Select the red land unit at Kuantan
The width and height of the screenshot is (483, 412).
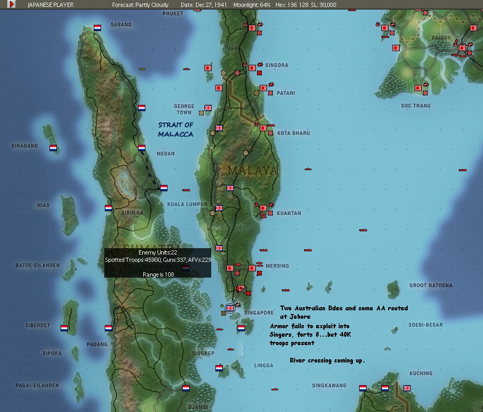[x=270, y=213]
